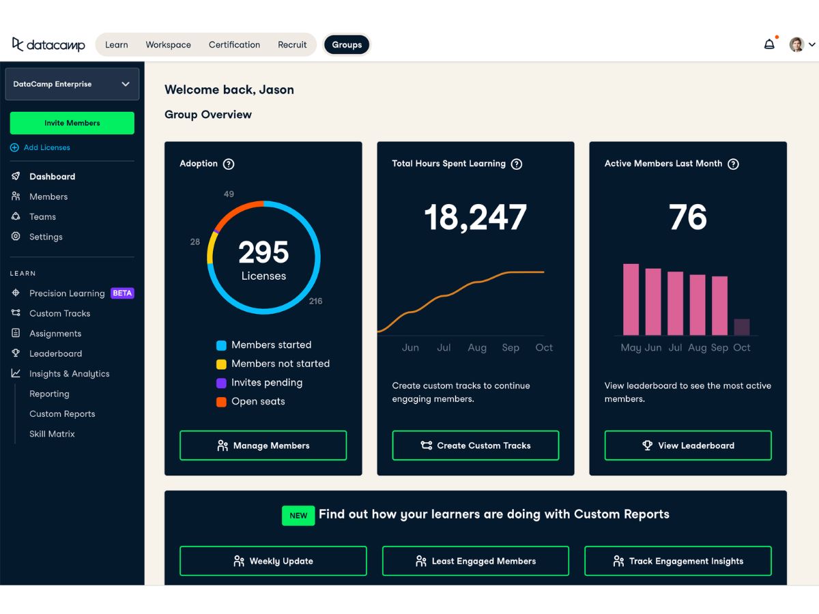Click the Insights & Analytics chart icon
The image size is (819, 614).
pos(16,374)
